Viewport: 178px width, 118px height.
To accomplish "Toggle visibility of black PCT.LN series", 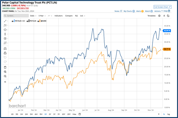I will pos(27,21).
